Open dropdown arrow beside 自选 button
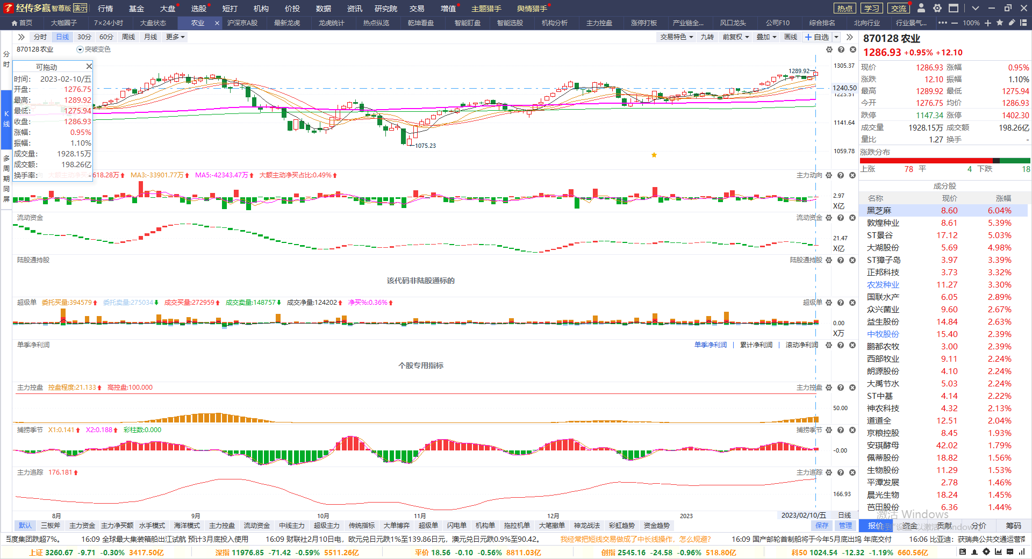1032x559 pixels. click(x=836, y=37)
